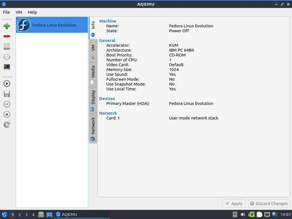Screen dimensions: 292x219
Task: Select the Fedora Linux Evolution VM entry
Action: (52, 25)
